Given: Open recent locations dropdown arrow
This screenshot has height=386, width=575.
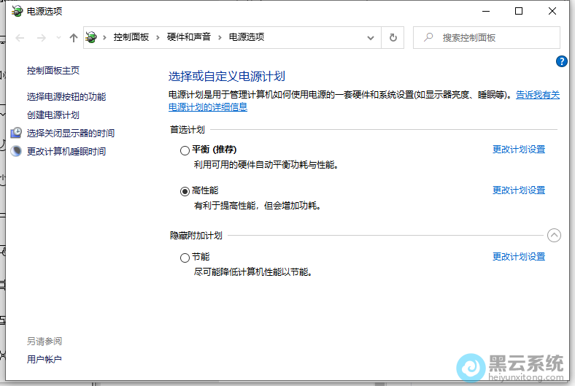Looking at the screenshot, I should (58, 37).
